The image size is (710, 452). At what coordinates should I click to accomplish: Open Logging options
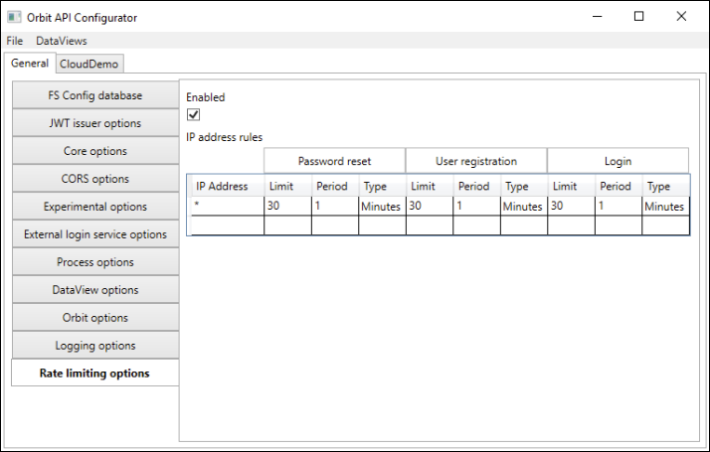point(95,346)
